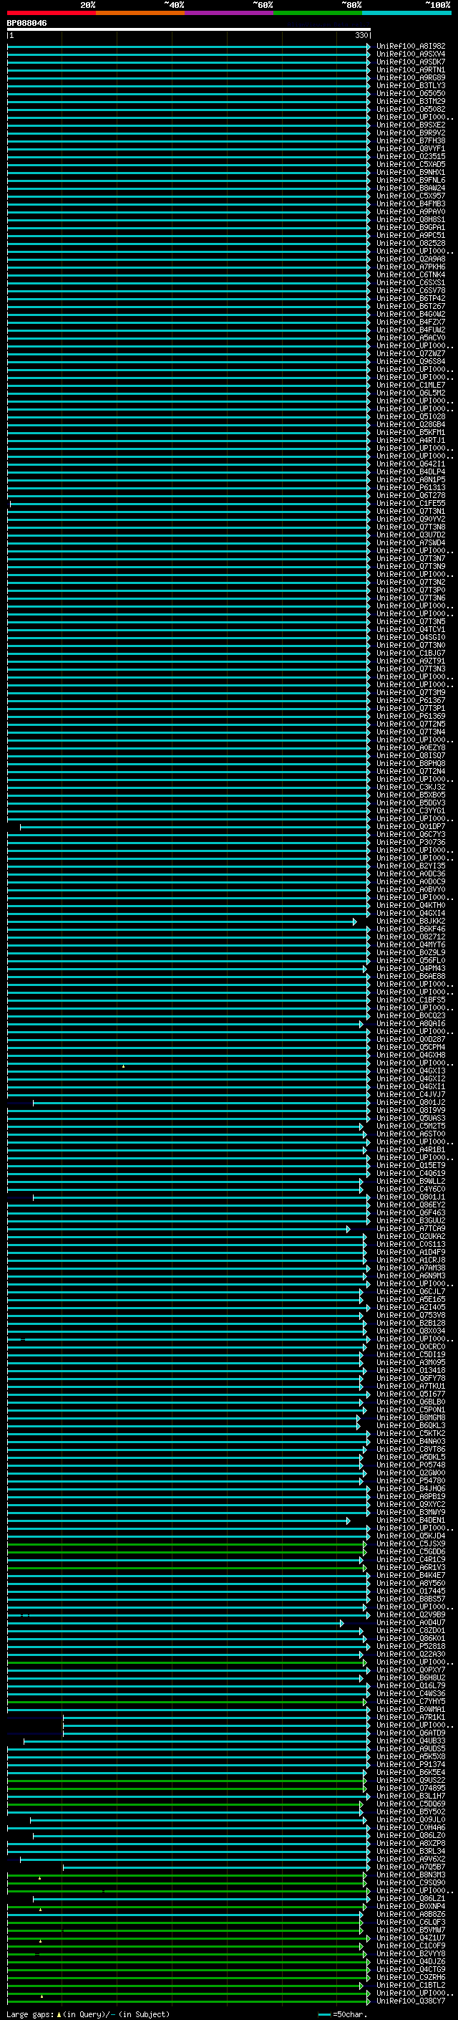Image resolution: width=458 pixels, height=2020 pixels.
Task: Select label UniRef100_C1BTL2
Action: coord(411,1985)
